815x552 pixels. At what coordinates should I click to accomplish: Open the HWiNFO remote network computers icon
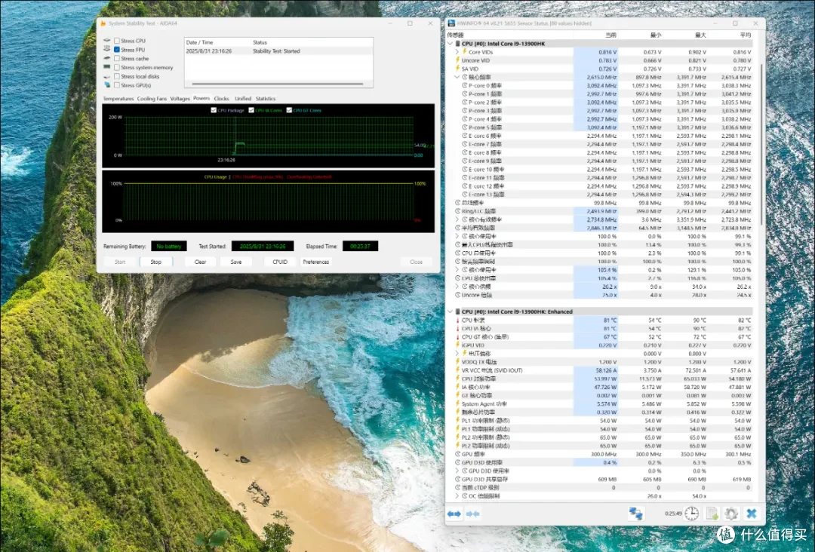(635, 514)
